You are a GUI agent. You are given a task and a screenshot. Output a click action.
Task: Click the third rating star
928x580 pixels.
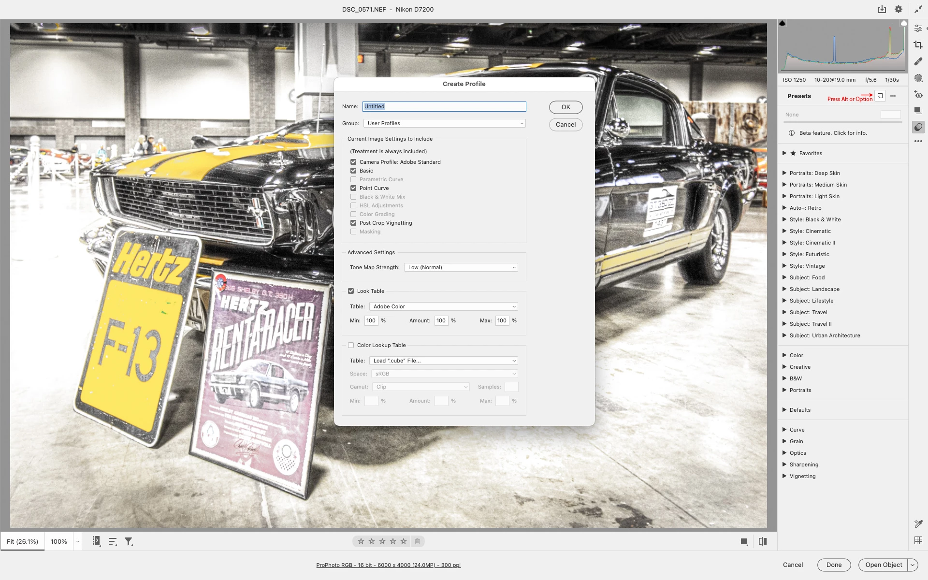[x=382, y=541]
